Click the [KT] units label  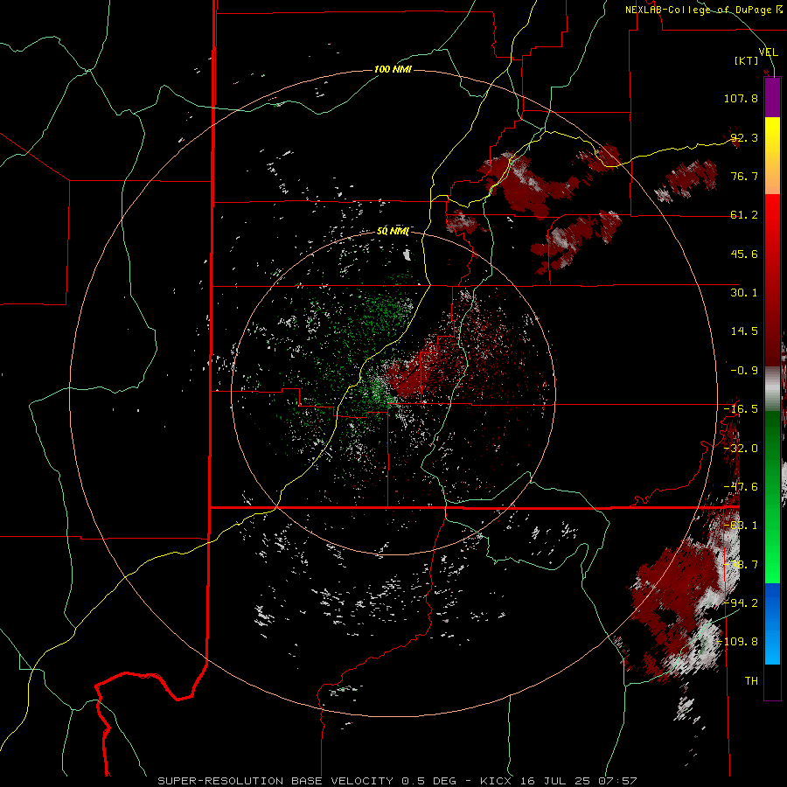[x=747, y=60]
